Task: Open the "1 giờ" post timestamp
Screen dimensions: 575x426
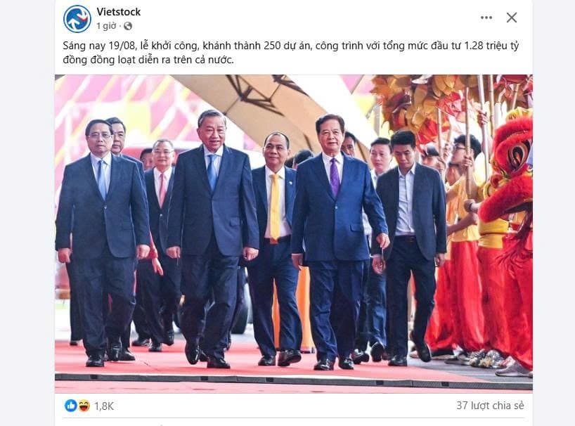Action: 106,26
